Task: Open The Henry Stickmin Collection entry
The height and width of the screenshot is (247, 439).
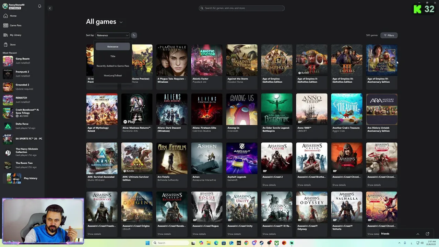Action: pyautogui.click(x=22, y=152)
